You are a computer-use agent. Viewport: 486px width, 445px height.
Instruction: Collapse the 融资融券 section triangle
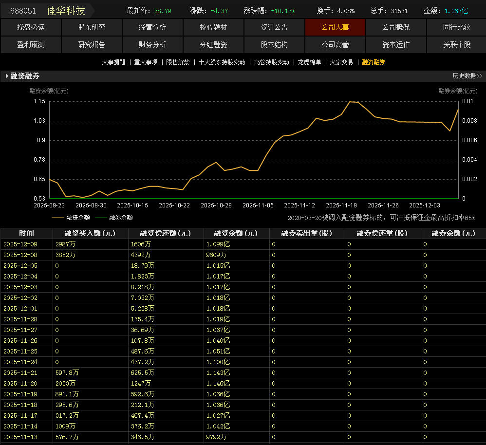click(7, 76)
